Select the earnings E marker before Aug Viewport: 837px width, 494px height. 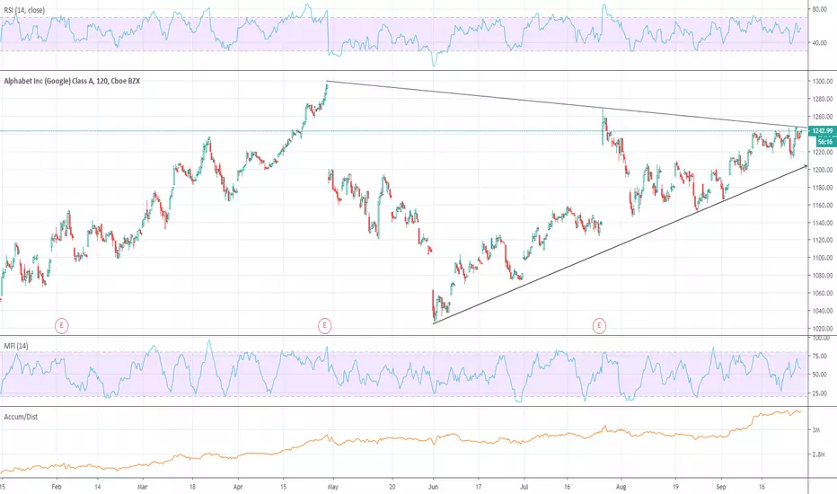(x=599, y=325)
